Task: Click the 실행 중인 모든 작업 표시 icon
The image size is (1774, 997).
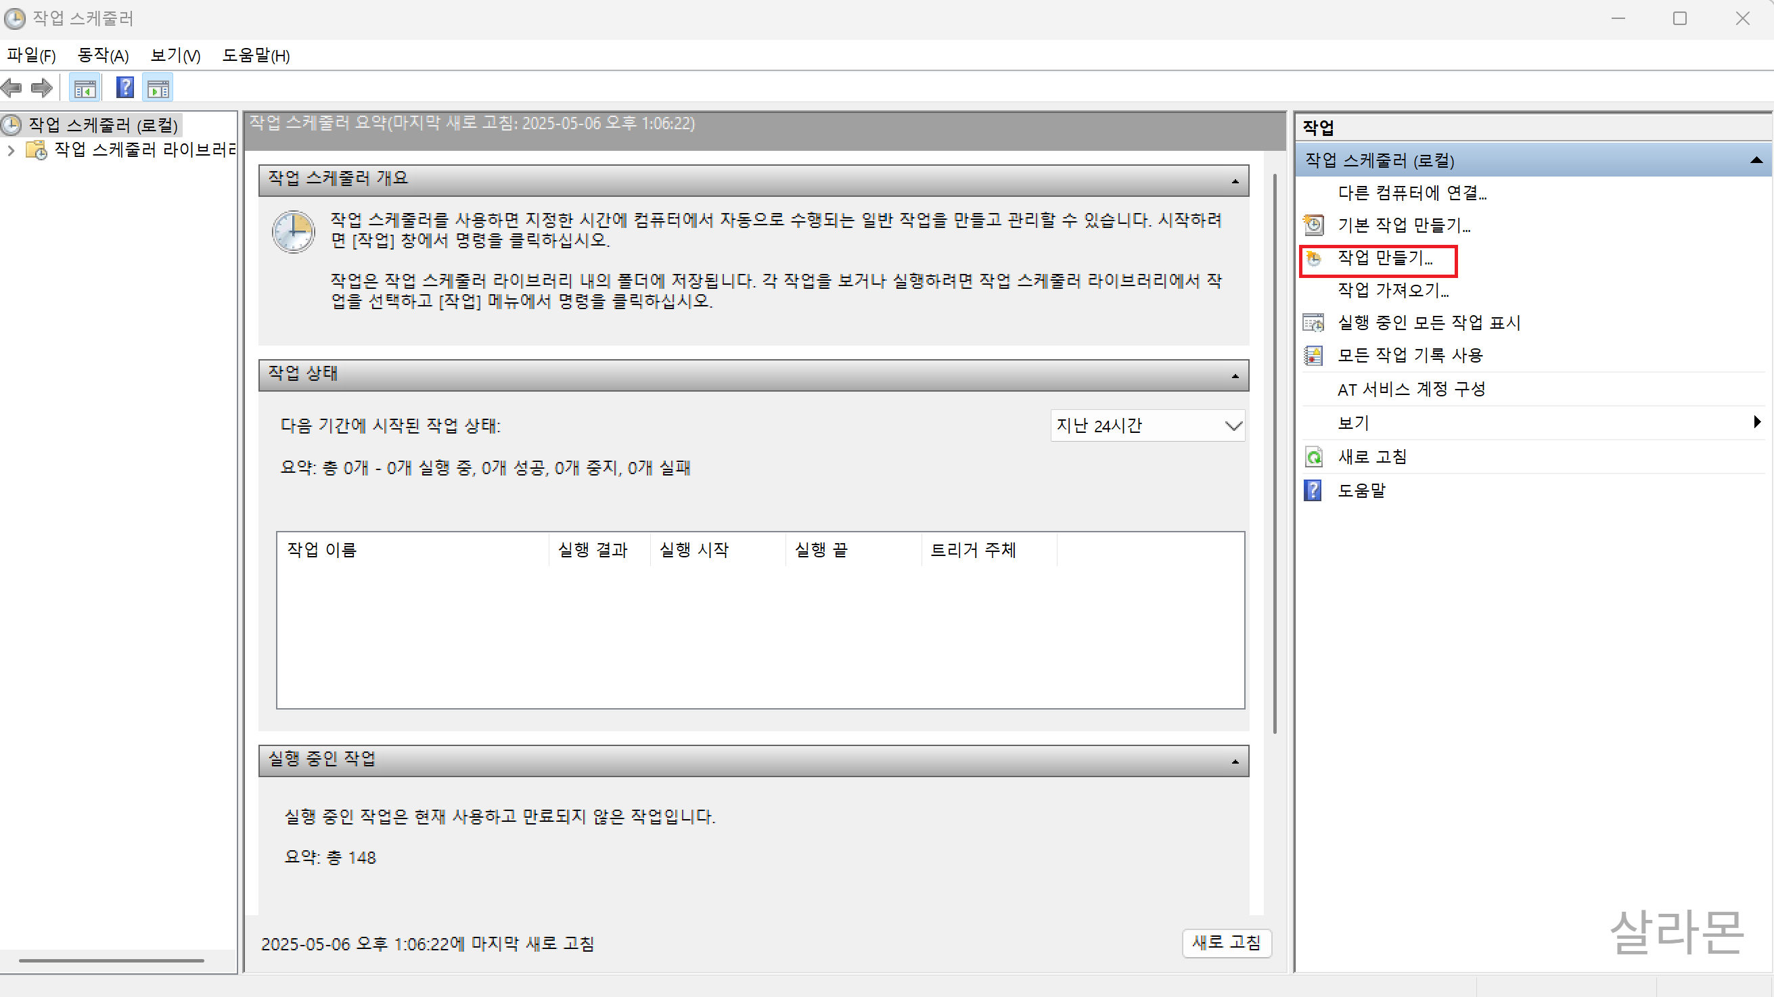Action: [x=1313, y=322]
